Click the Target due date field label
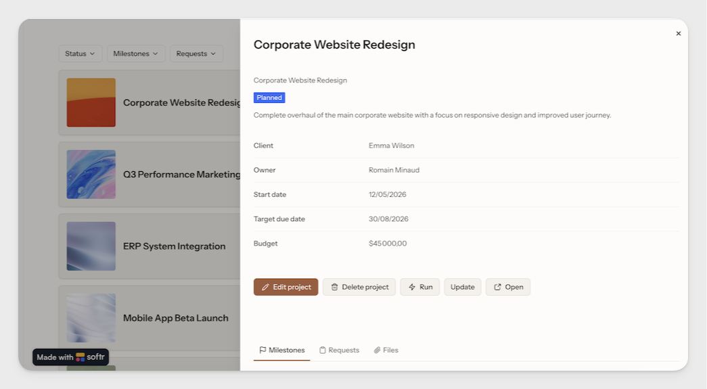The width and height of the screenshot is (707, 389). 279,219
